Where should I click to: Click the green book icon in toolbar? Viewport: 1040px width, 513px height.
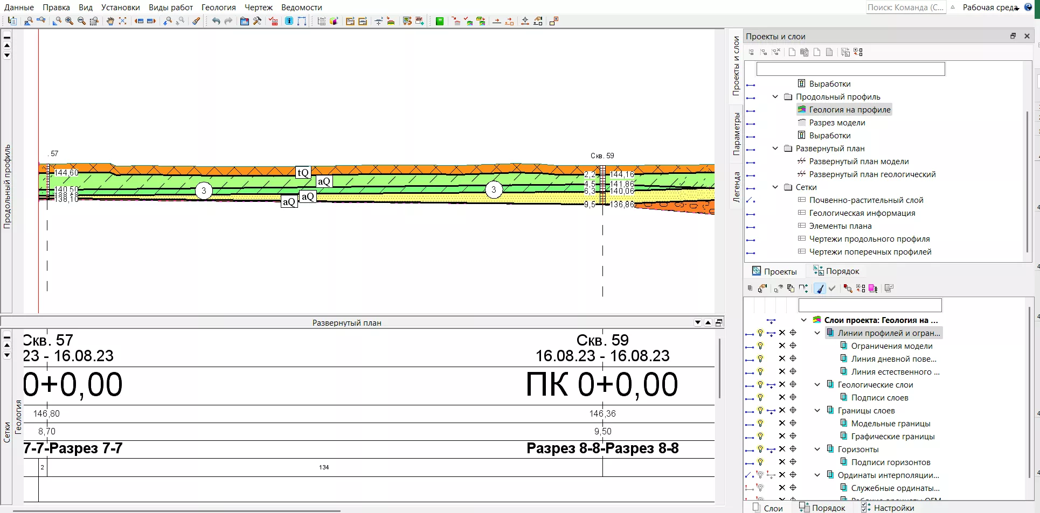coord(440,21)
